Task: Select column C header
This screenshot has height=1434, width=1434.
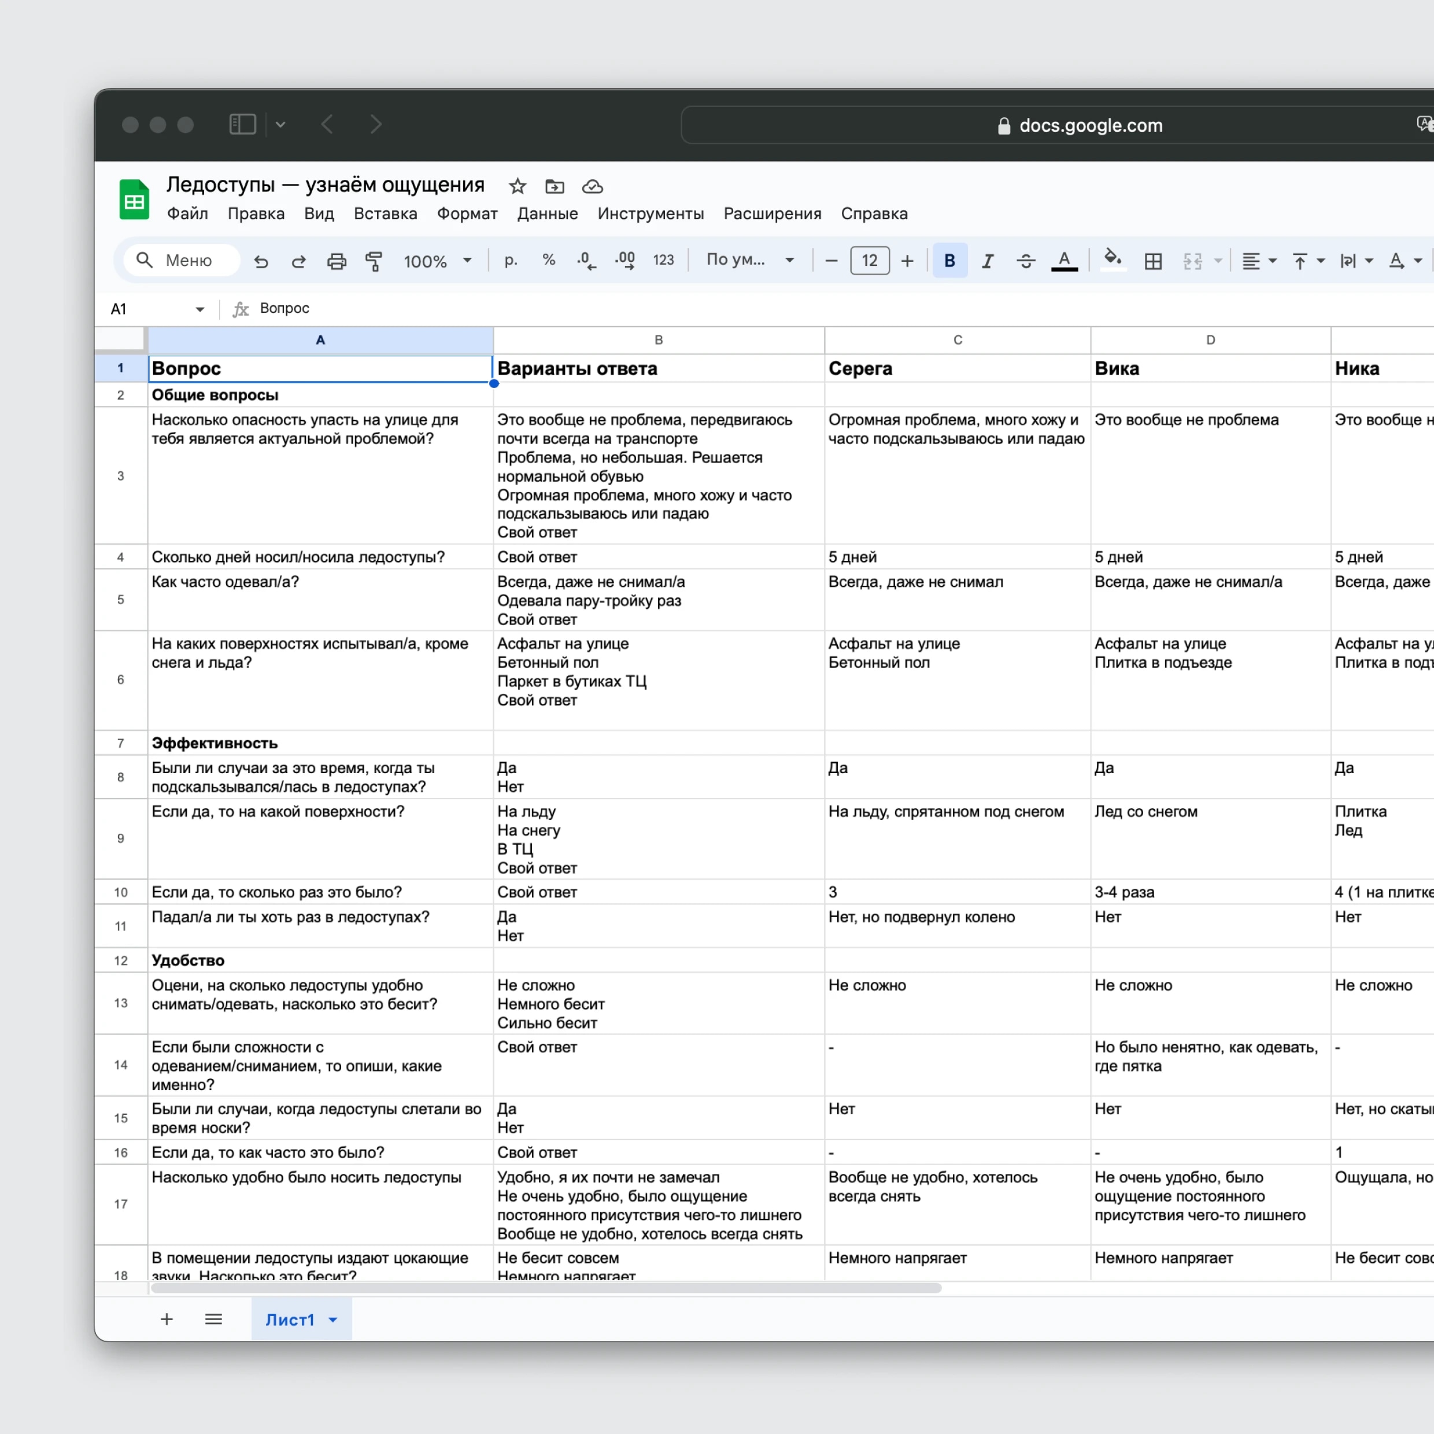Action: pos(958,340)
